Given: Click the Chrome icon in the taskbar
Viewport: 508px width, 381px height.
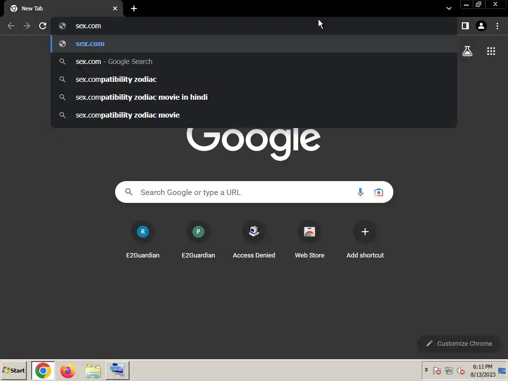Looking at the screenshot, I should (43, 370).
